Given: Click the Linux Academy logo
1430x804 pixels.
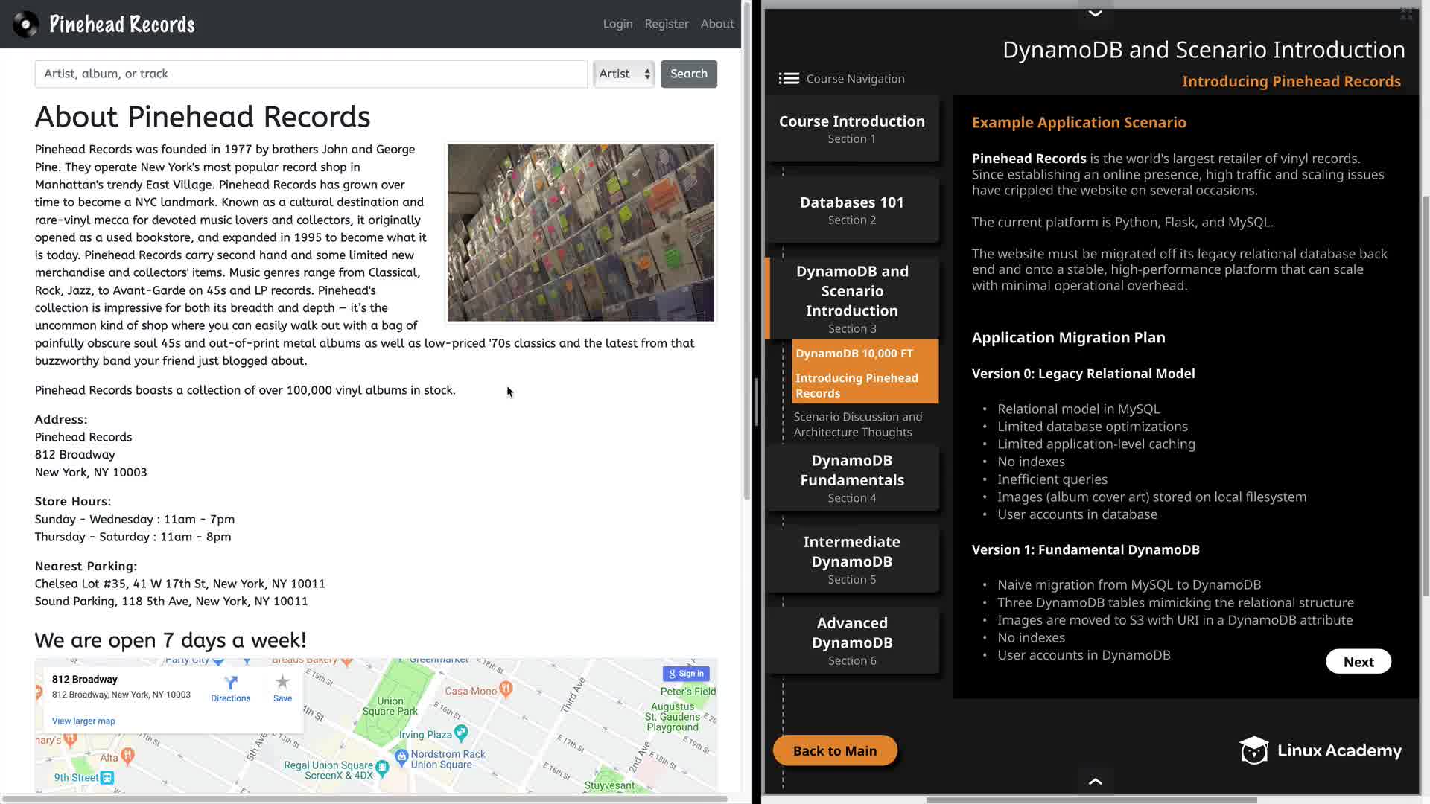Looking at the screenshot, I should [1321, 750].
